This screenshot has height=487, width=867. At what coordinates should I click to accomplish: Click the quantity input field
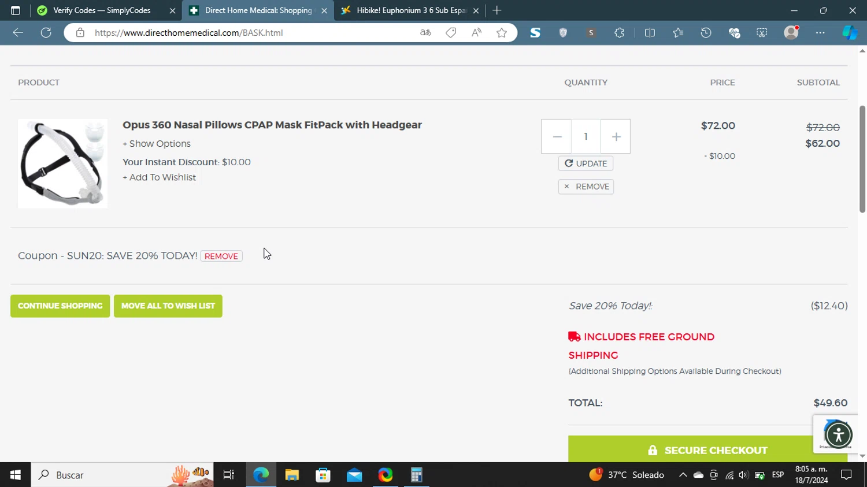pos(586,136)
